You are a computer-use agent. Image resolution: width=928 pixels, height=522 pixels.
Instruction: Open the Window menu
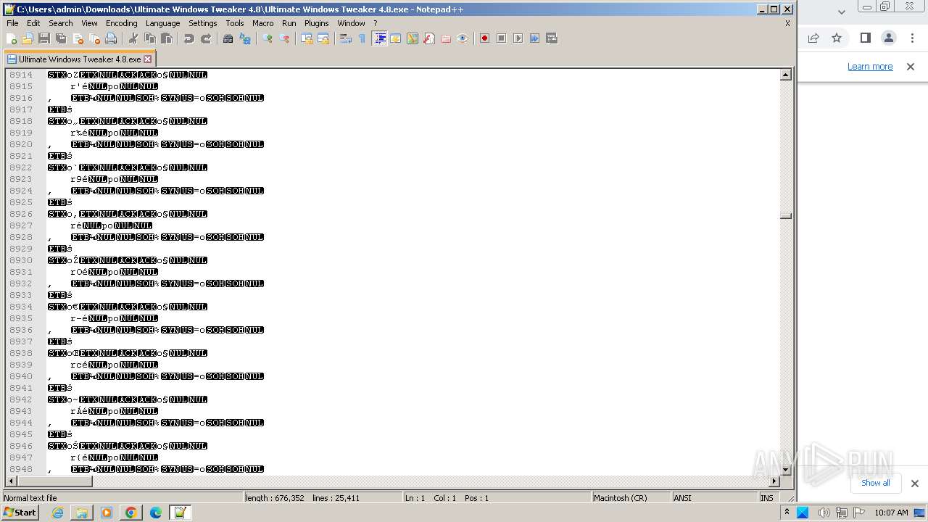(352, 23)
